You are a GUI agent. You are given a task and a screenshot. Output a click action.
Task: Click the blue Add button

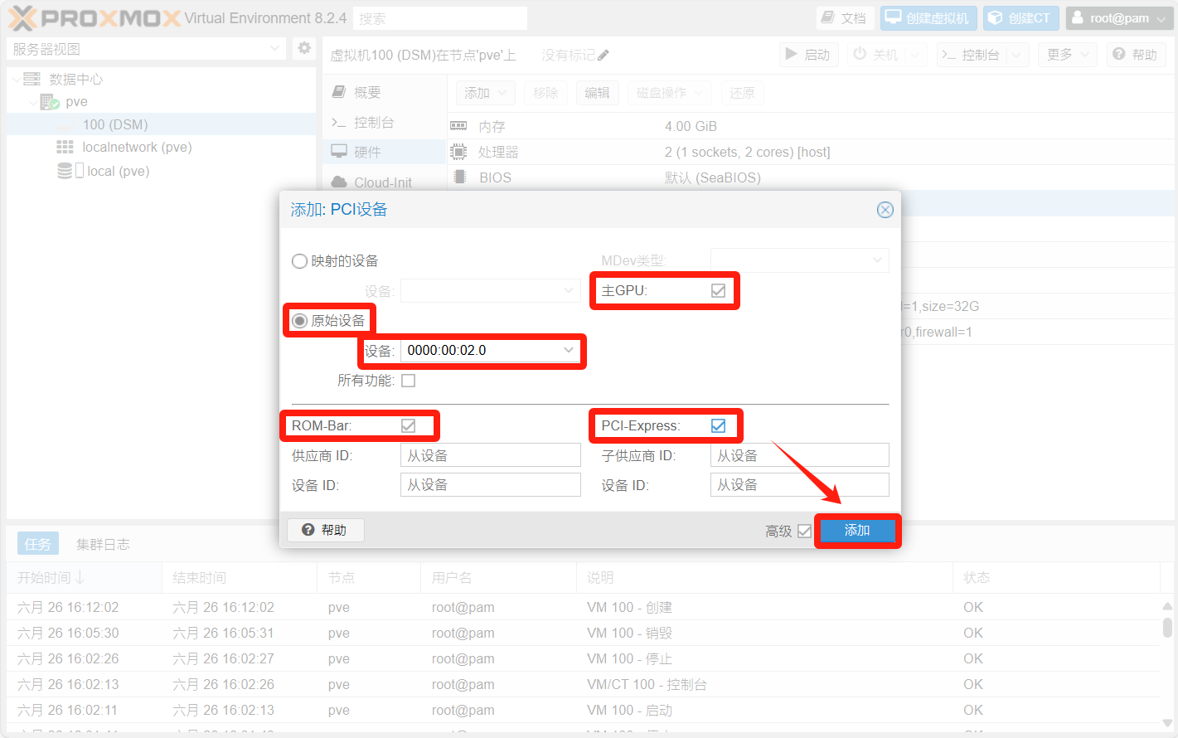[x=857, y=531]
